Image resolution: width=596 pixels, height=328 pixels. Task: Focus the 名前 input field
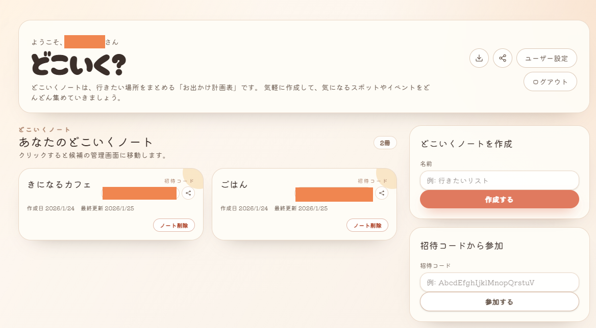tap(499, 180)
